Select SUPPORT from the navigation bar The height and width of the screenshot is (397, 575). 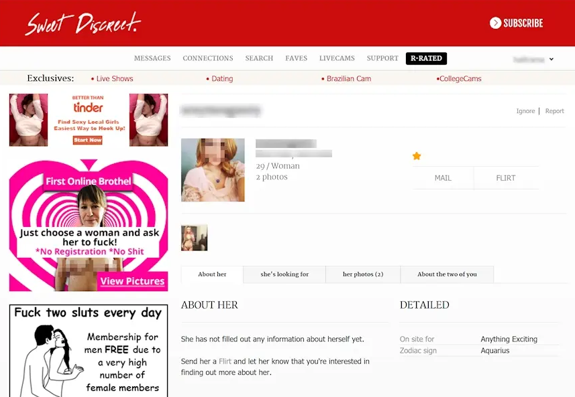click(x=382, y=58)
